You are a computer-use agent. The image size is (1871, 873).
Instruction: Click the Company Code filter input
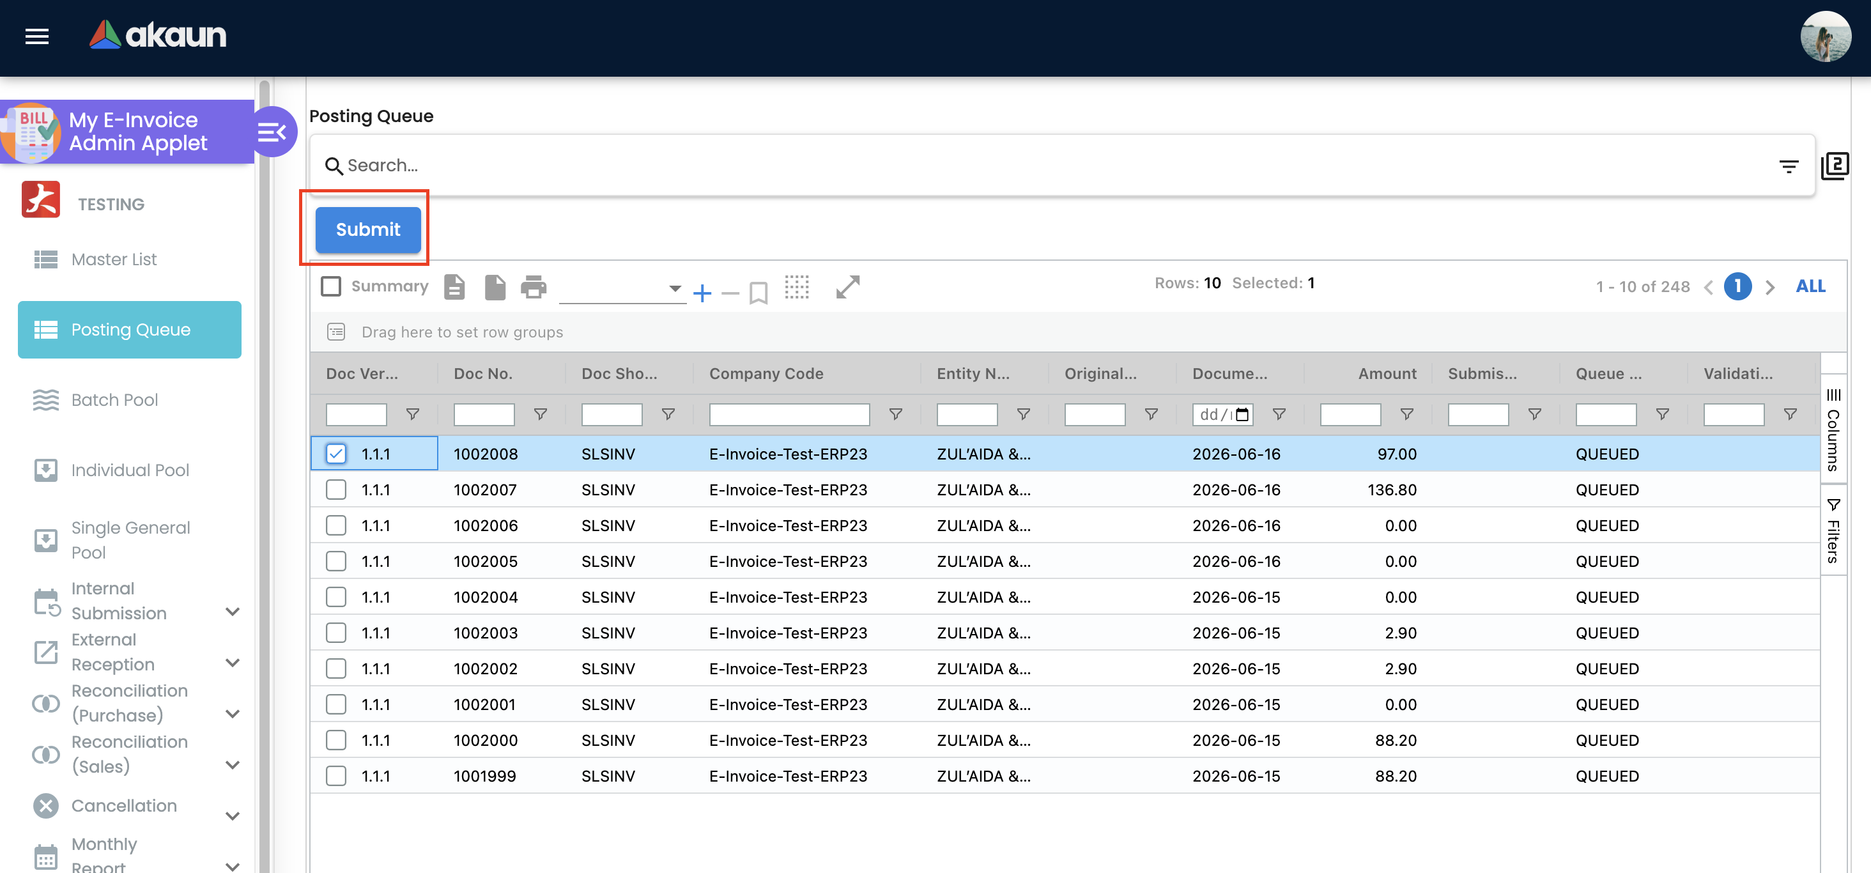789,415
